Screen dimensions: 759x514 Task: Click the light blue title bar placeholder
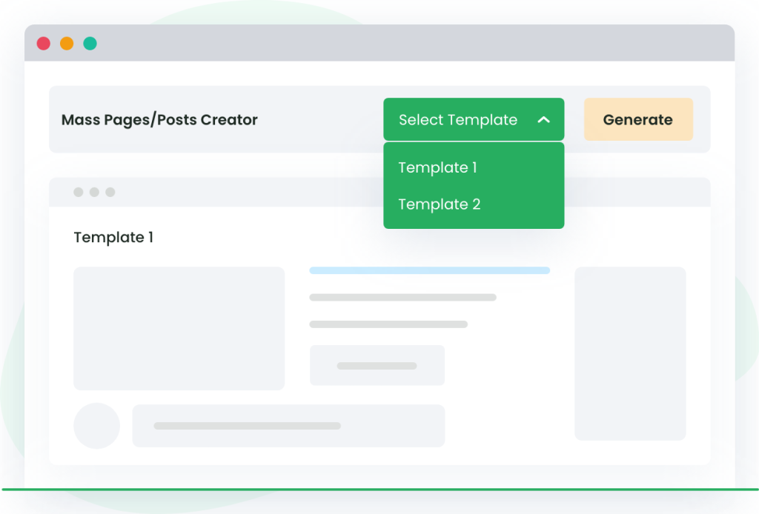coord(429,270)
